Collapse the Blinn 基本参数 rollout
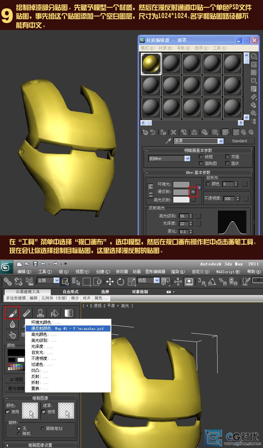263x448 pixels. (198, 173)
